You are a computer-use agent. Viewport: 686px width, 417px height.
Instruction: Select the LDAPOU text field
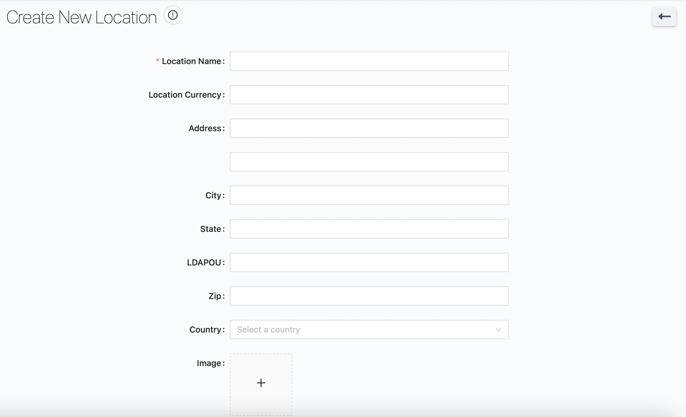[x=369, y=262]
